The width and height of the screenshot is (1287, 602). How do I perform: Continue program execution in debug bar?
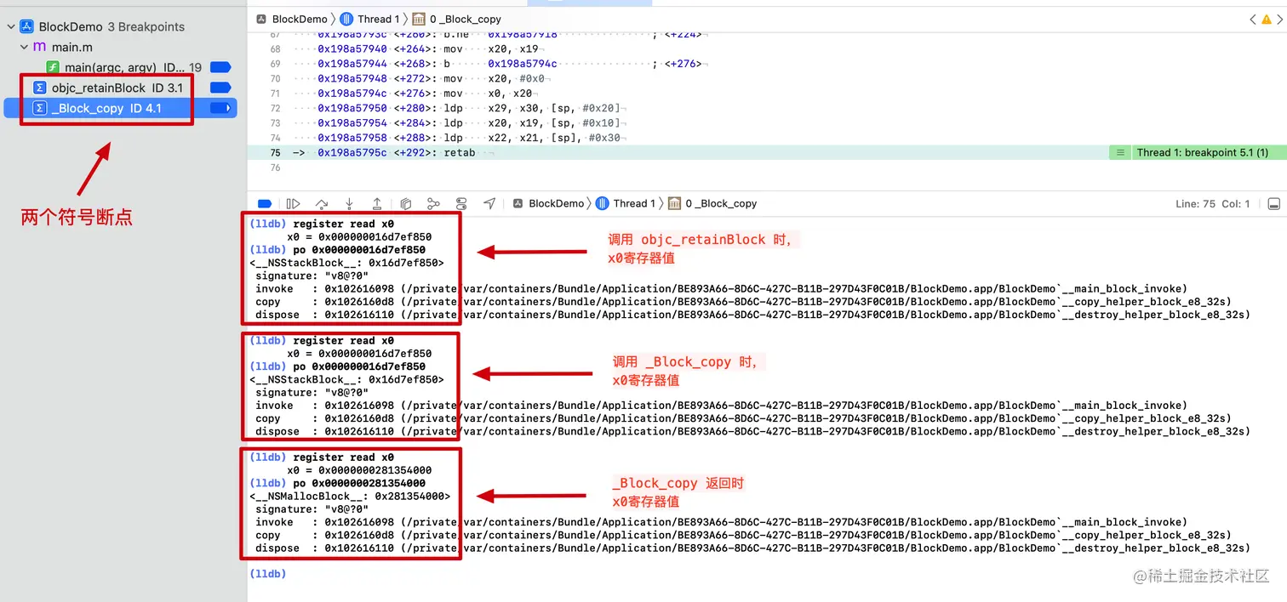[293, 203]
